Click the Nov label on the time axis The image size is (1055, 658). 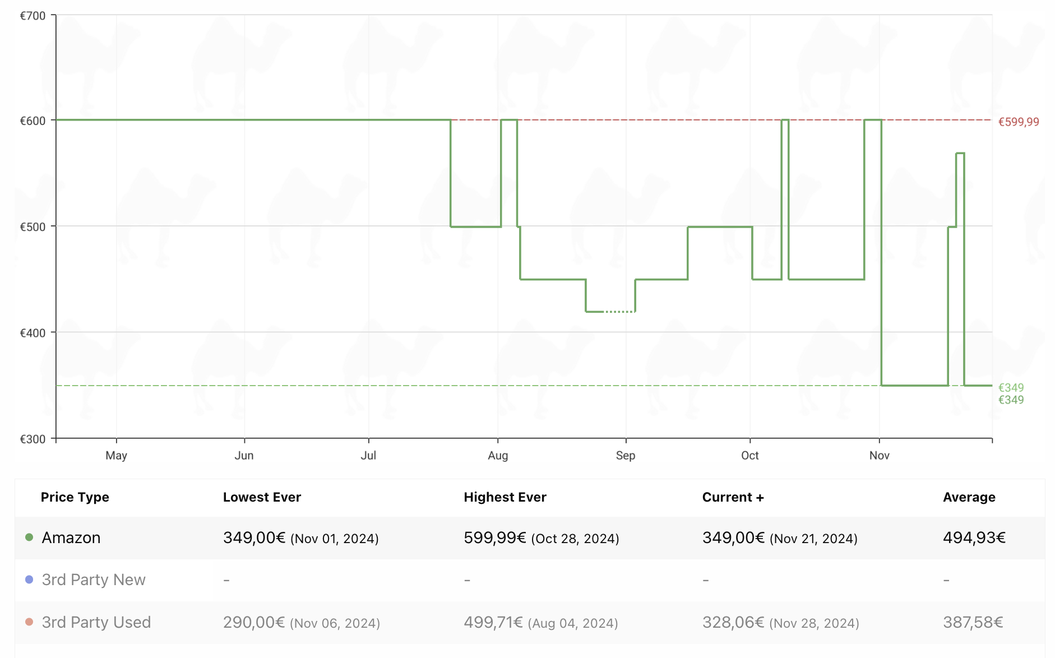[879, 456]
